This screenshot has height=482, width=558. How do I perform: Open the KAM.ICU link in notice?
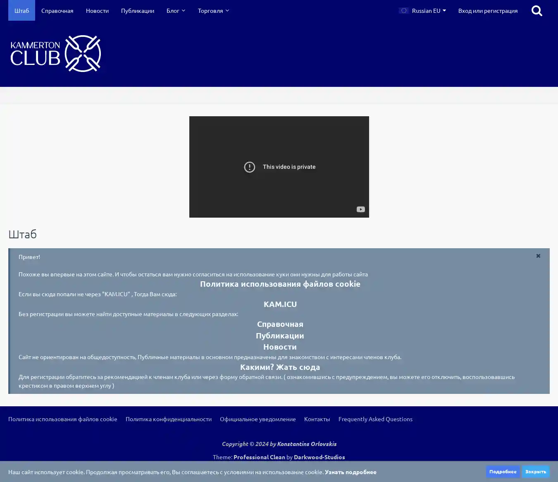(280, 304)
